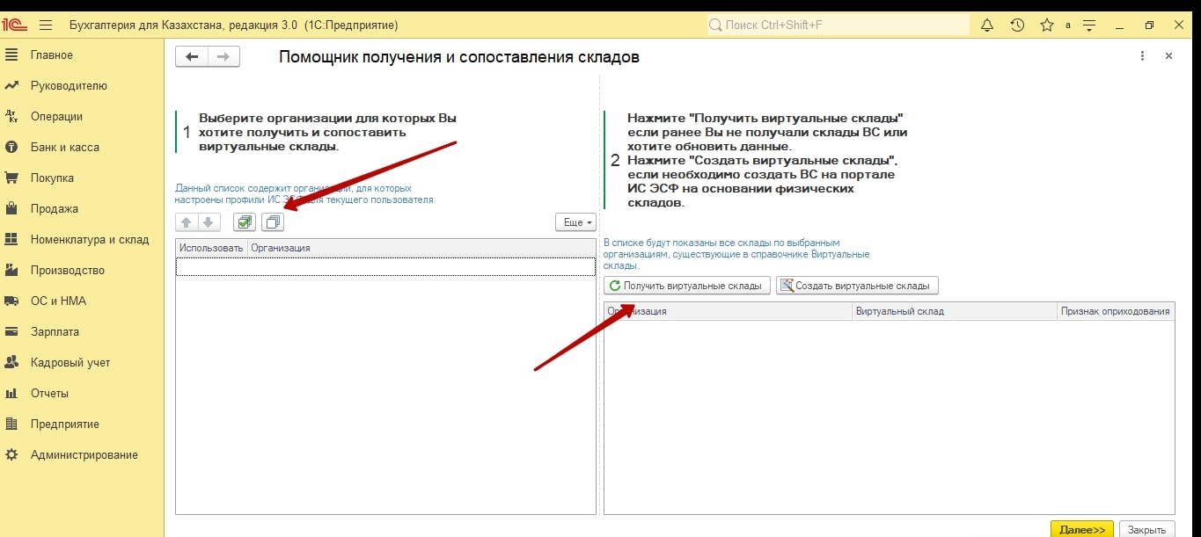Open the three-dot form options menu

click(1142, 56)
